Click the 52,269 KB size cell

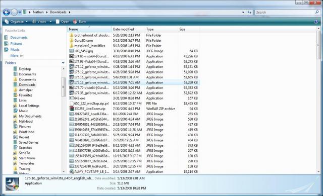[x=191, y=82]
